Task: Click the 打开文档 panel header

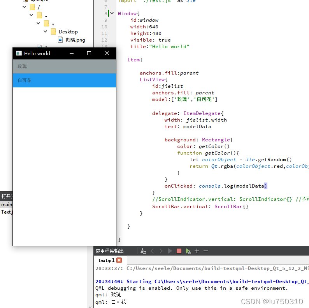Action: [6, 196]
